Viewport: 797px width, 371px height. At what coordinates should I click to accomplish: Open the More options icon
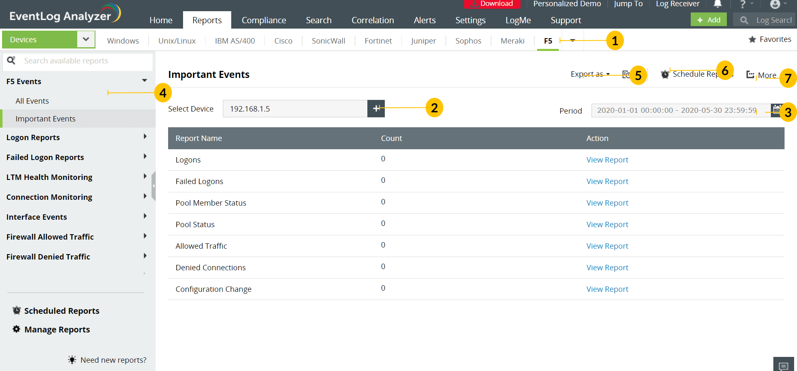(x=750, y=75)
